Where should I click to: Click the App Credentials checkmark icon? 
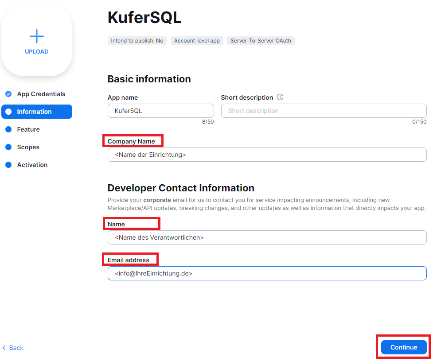(x=8, y=94)
